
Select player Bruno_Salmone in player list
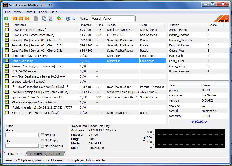[x=199, y=71]
